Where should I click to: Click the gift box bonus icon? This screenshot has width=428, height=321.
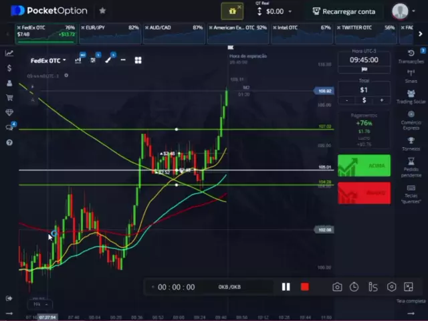coord(232,11)
